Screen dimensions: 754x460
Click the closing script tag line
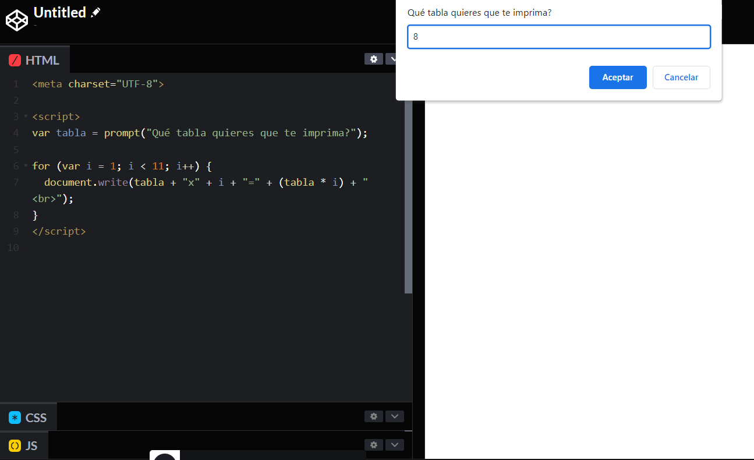59,231
